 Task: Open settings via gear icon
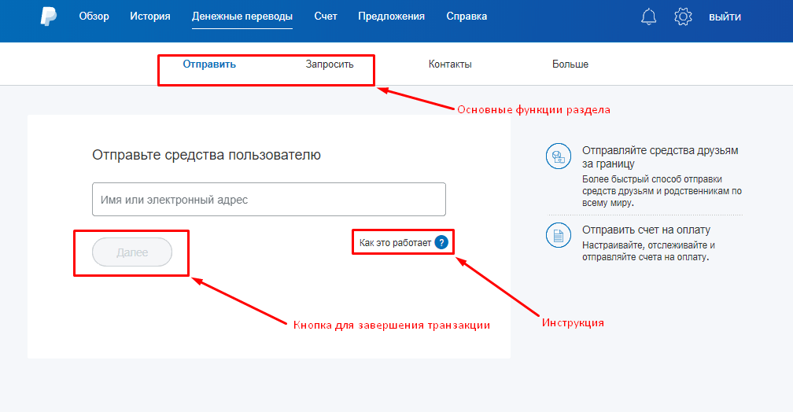point(683,17)
